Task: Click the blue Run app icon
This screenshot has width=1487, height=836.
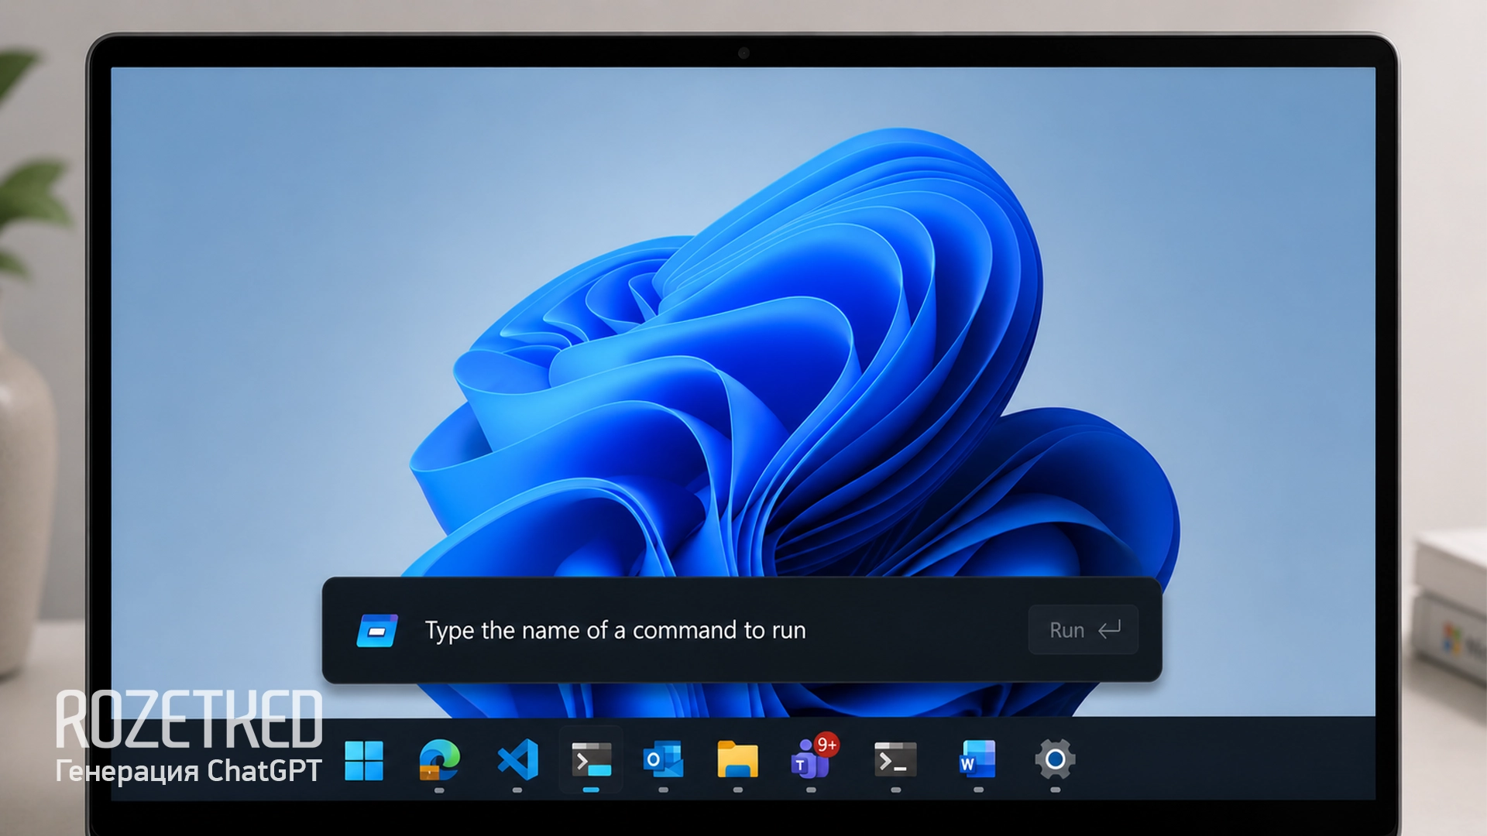Action: [377, 631]
